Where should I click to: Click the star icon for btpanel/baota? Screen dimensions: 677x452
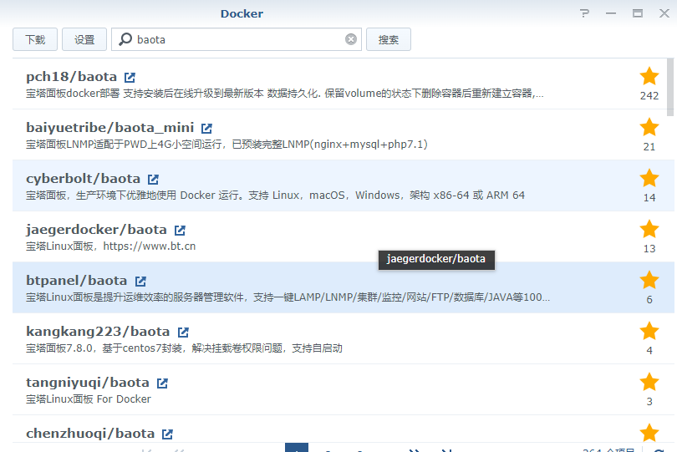click(649, 280)
